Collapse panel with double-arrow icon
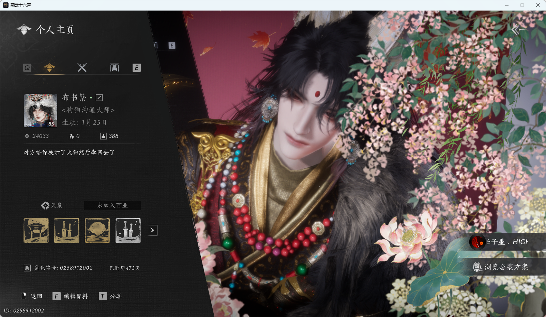The width and height of the screenshot is (546, 317). (518, 30)
